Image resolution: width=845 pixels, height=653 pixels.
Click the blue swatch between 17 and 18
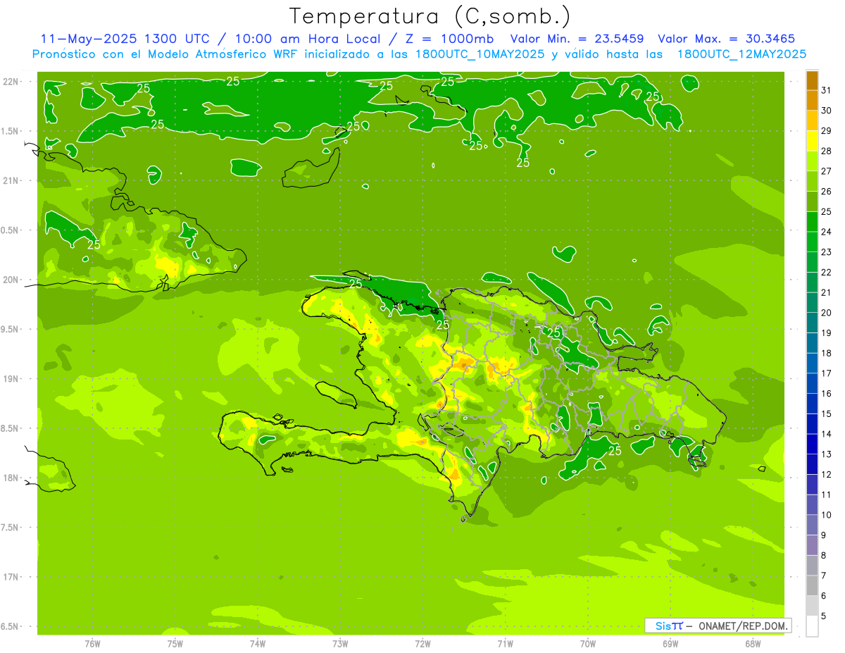pos(812,363)
